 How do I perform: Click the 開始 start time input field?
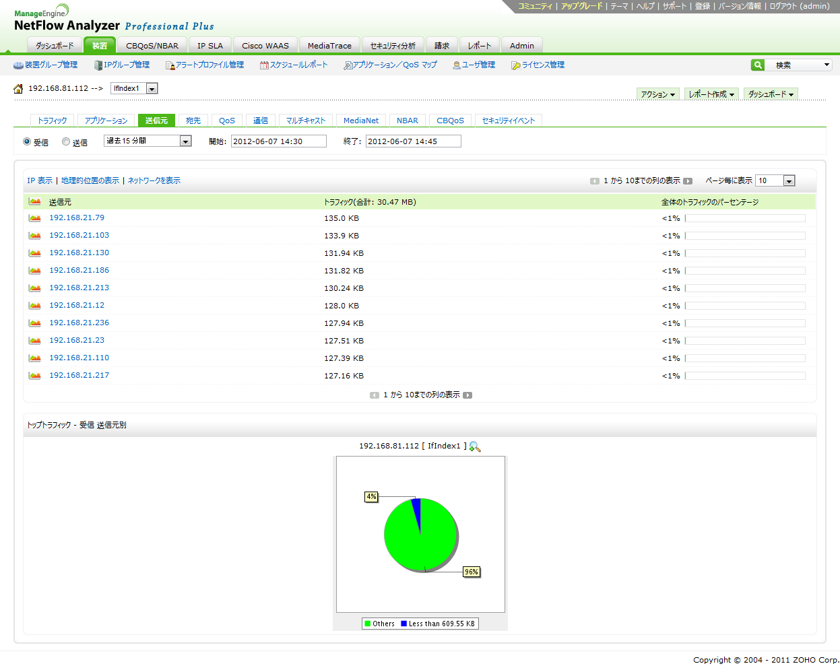(x=278, y=141)
